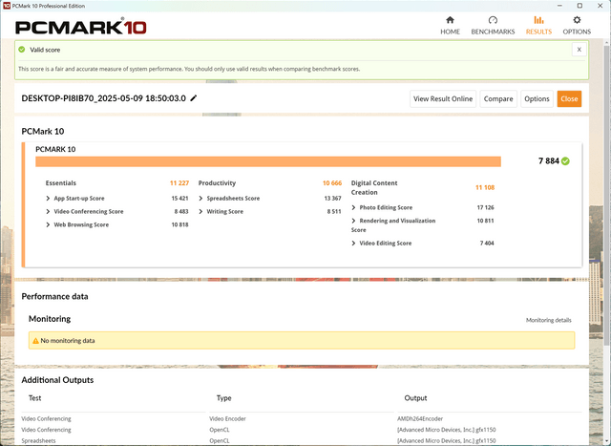Click PCMark 10 app icon in title bar
Viewport: 611px width, 446px height.
pyautogui.click(x=7, y=6)
